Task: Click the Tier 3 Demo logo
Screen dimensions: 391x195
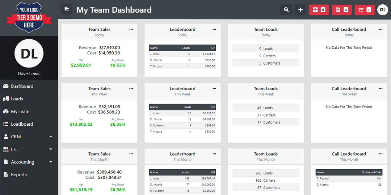Action: click(29, 18)
